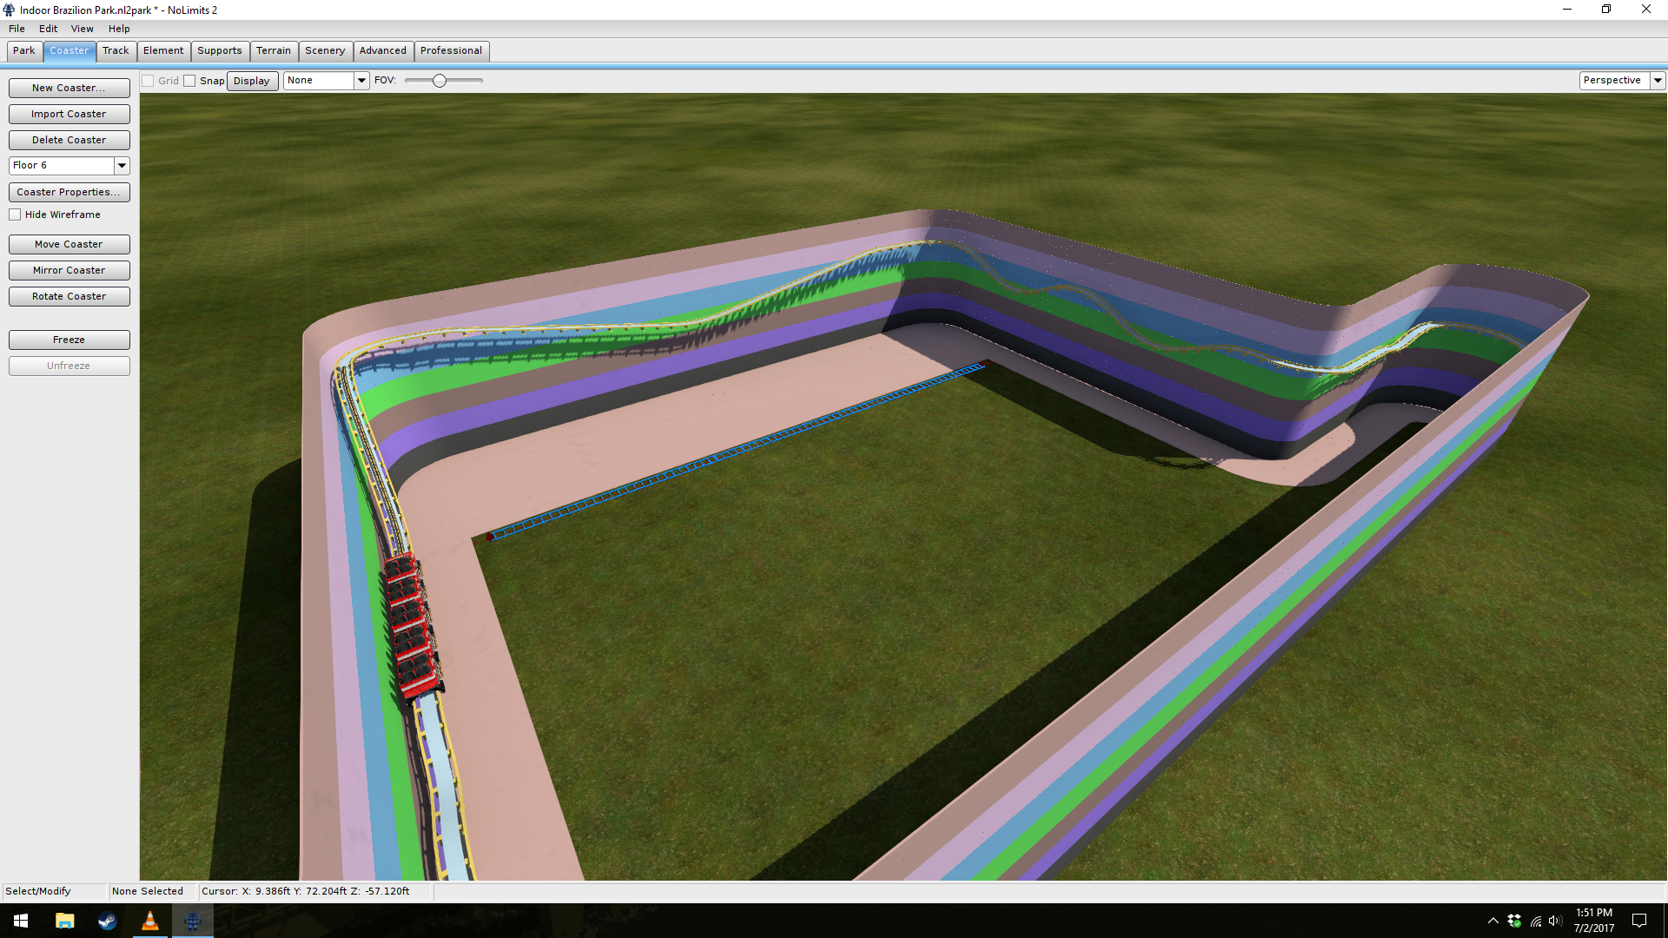Toggle the Snap checkbox

[x=190, y=81]
